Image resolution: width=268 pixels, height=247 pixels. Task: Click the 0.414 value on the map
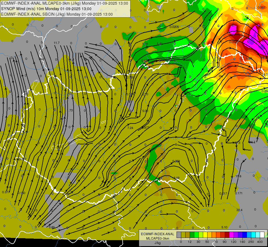click(251, 109)
